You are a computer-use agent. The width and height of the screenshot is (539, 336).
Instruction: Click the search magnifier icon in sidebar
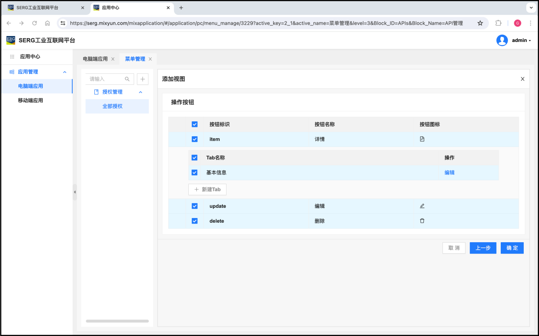pos(127,79)
